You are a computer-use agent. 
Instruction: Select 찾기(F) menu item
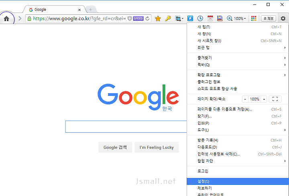238,116
